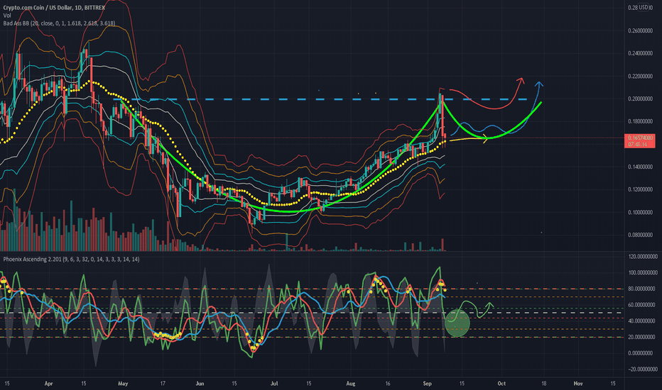Click the 40.00000000 oscillator axis label

[x=643, y=321]
